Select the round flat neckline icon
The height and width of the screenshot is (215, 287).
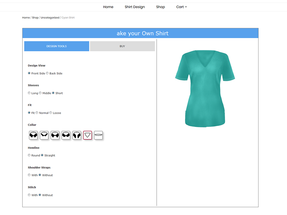click(98, 135)
